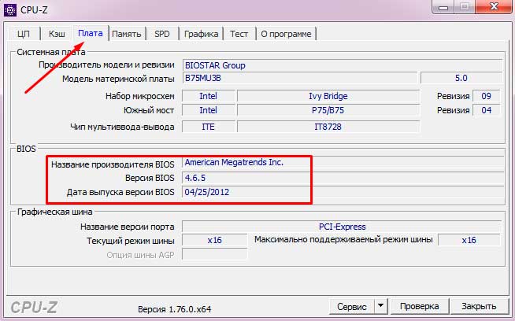The image size is (515, 321).
Task: Click the Intel value in Набор микросхем row
Action: click(208, 96)
